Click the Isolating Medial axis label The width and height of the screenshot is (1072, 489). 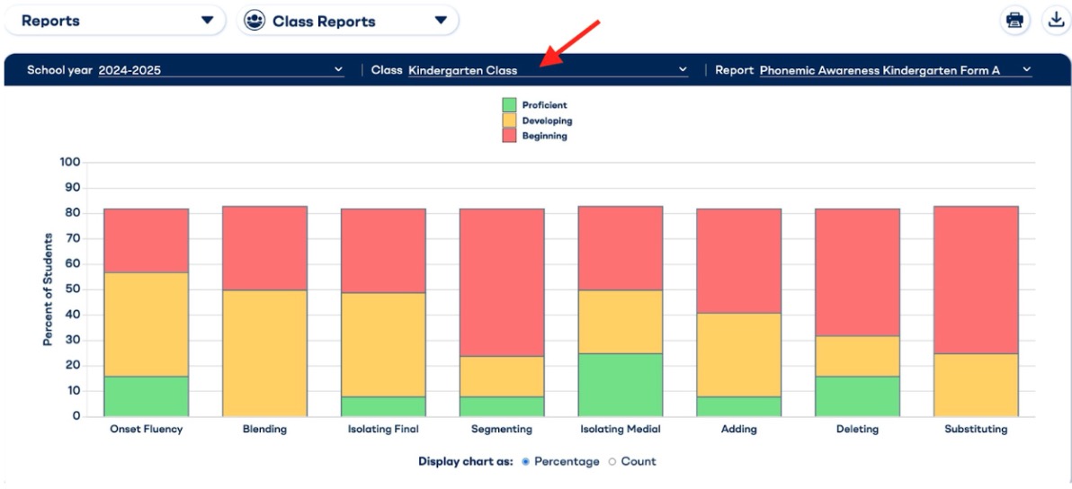pos(621,430)
